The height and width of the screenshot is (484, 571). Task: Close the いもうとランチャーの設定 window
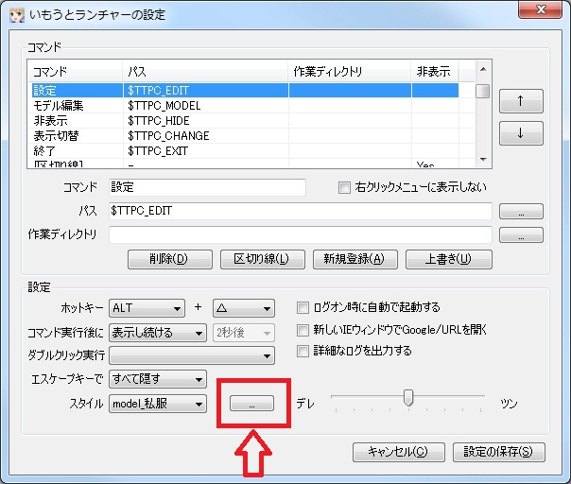click(x=540, y=9)
